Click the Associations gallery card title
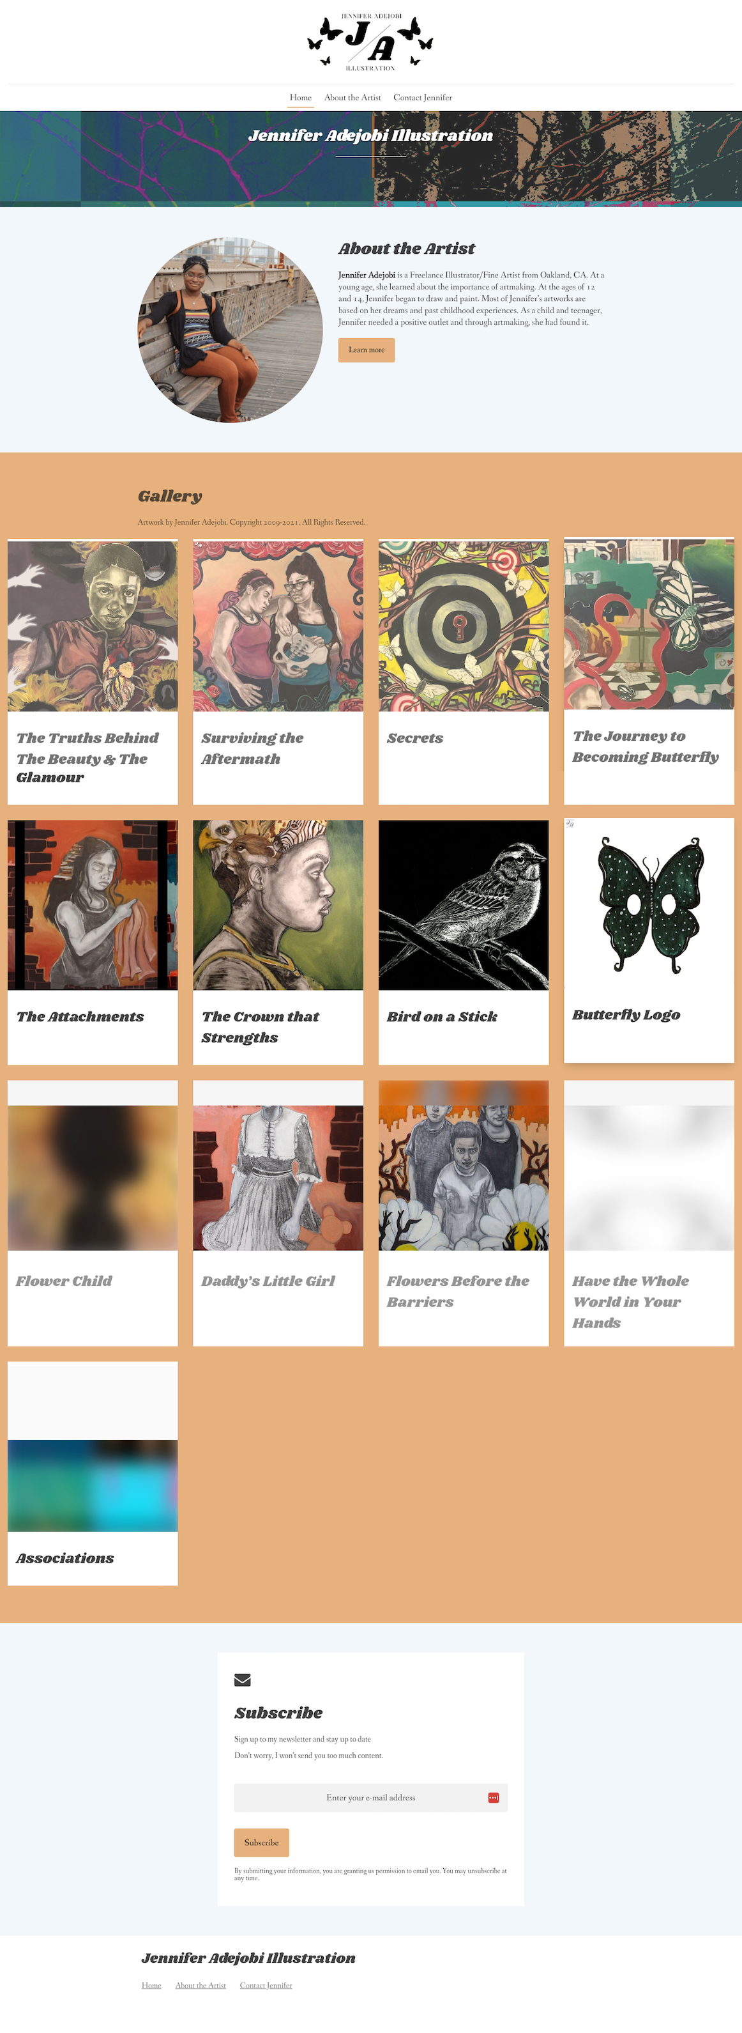Screen dimensions: 742x2033 (x=64, y=1558)
